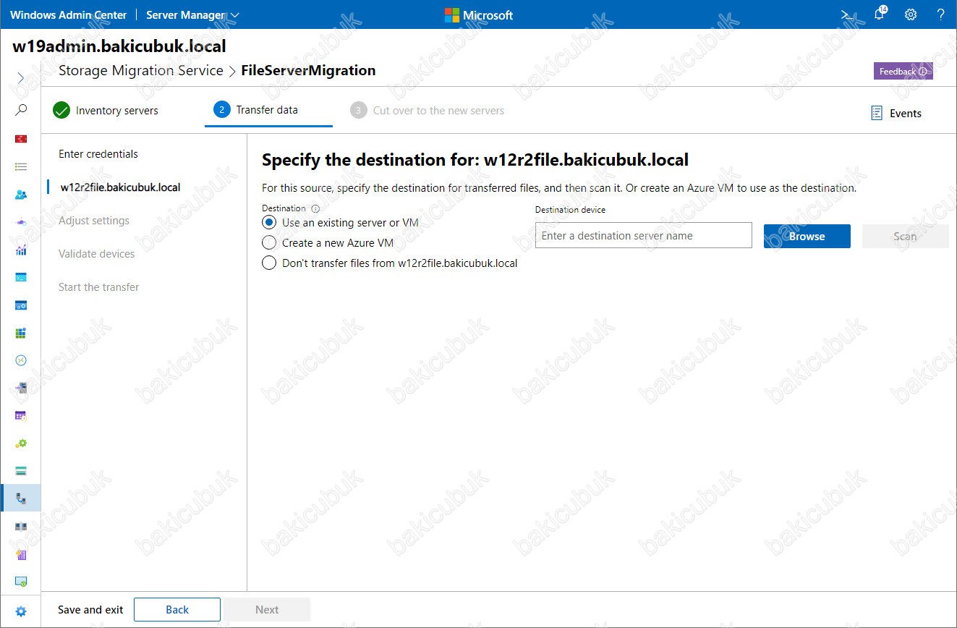Select the Storage Migration Service sidebar icon

pyautogui.click(x=21, y=498)
